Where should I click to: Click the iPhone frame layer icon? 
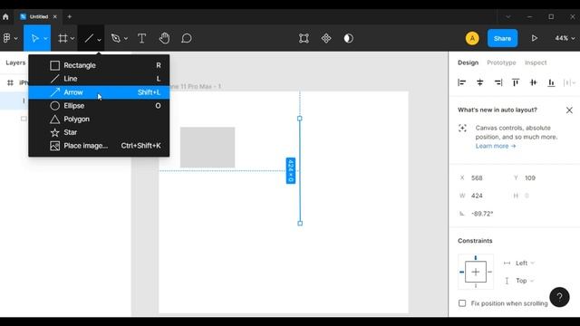10,82
